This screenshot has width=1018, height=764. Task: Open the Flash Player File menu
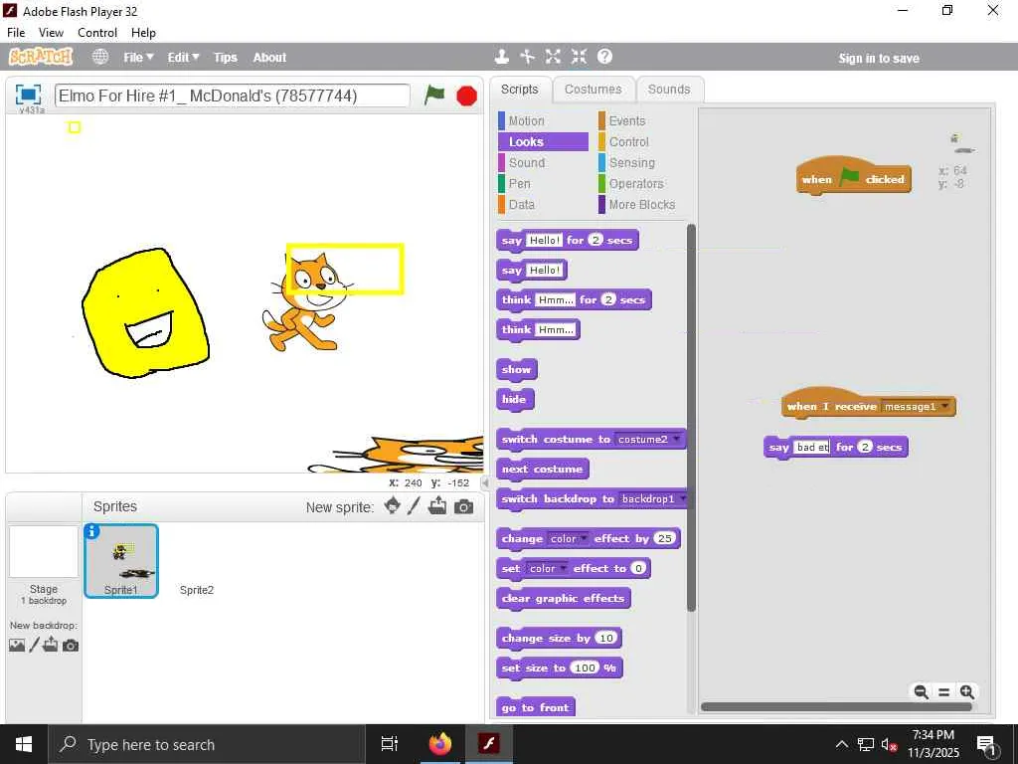16,33
